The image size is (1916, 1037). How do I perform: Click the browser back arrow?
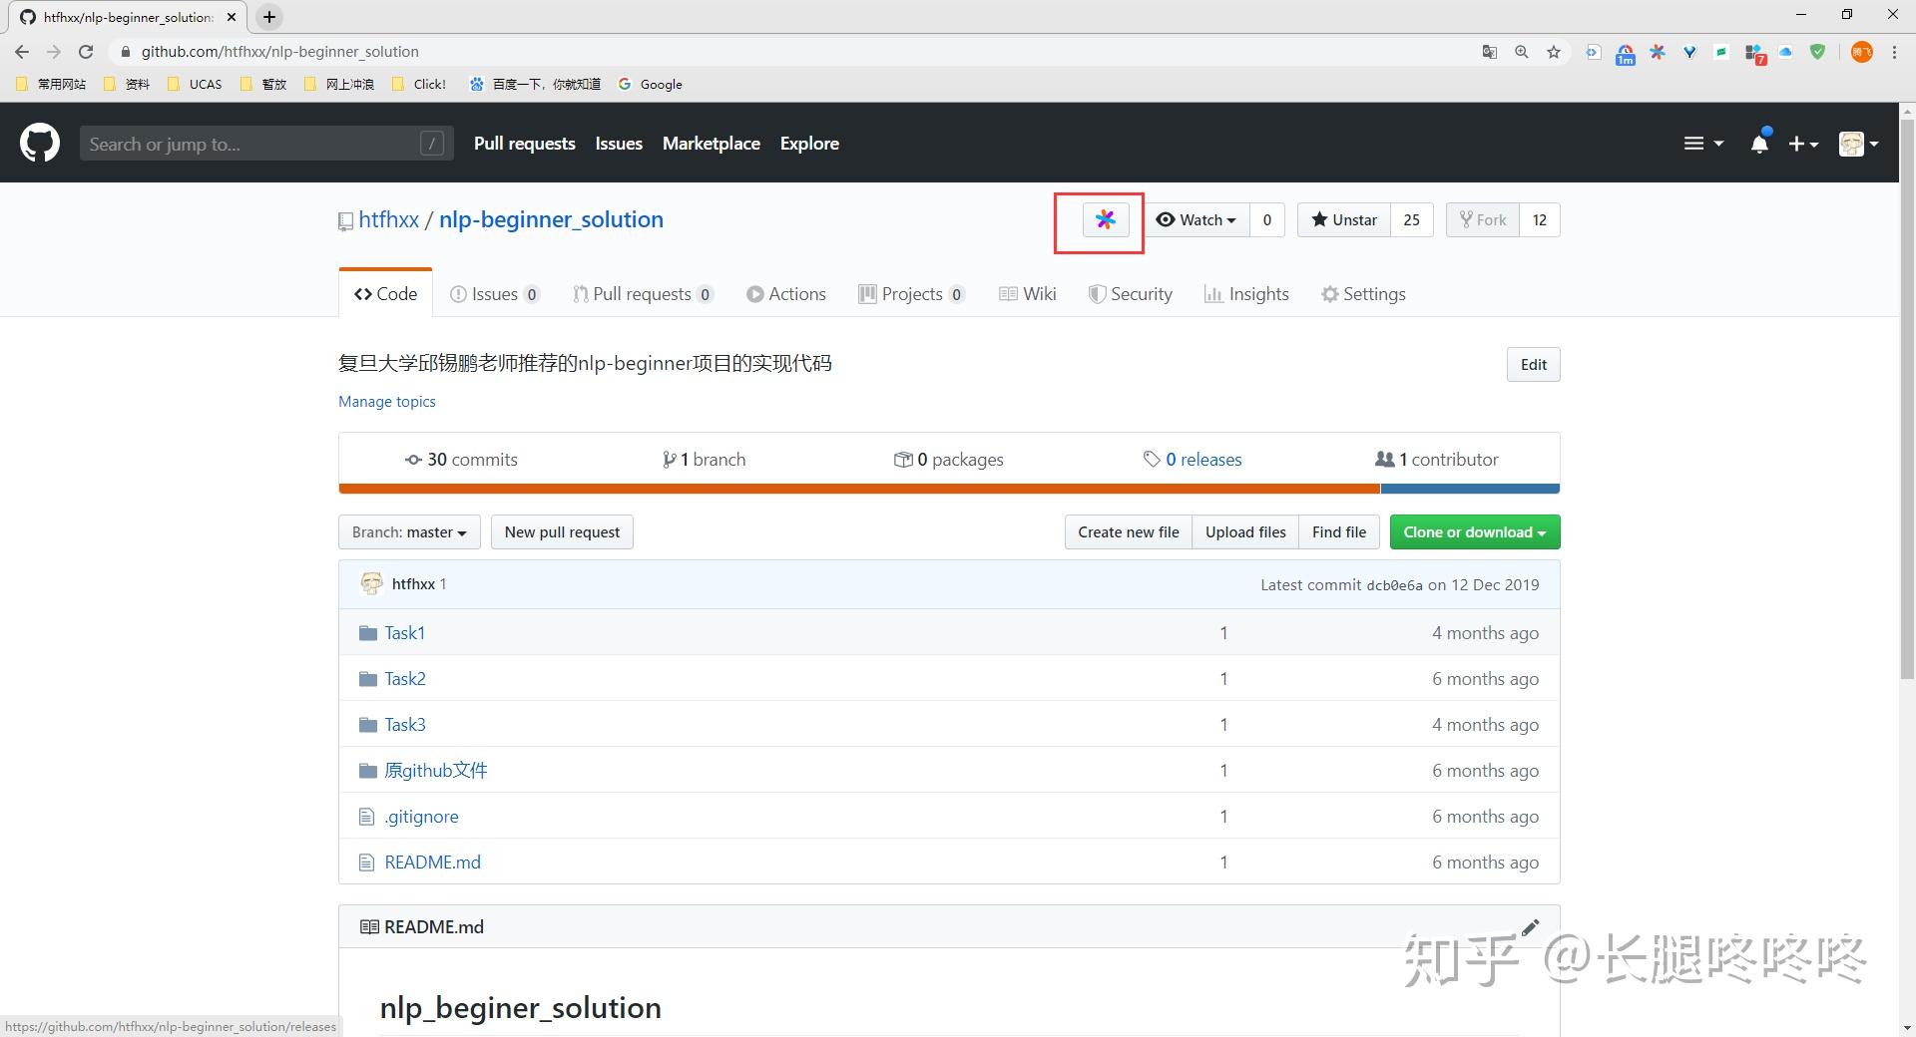22,52
